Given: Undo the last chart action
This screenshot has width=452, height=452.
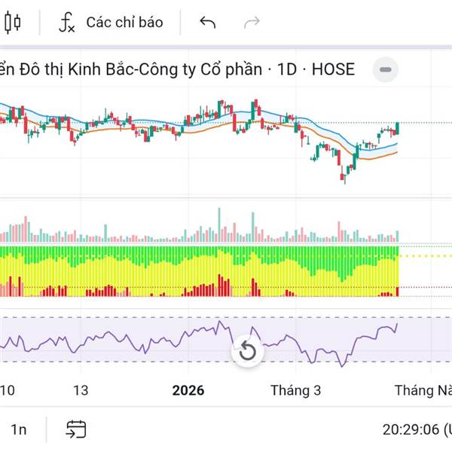Looking at the screenshot, I should [208, 23].
